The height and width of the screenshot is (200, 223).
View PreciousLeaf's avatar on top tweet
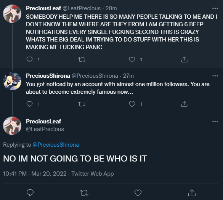point(12,14)
